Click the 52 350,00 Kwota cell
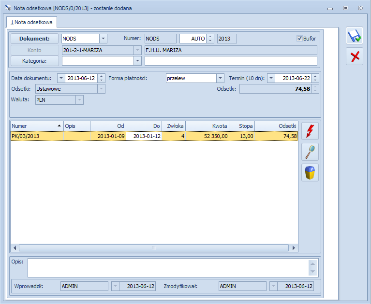This screenshot has height=304, width=371. 208,136
